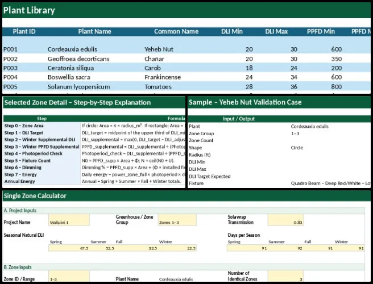This screenshot has height=284, width=373.
Task: Select the Ceratonia siliqua cell
Action: [x=71, y=68]
